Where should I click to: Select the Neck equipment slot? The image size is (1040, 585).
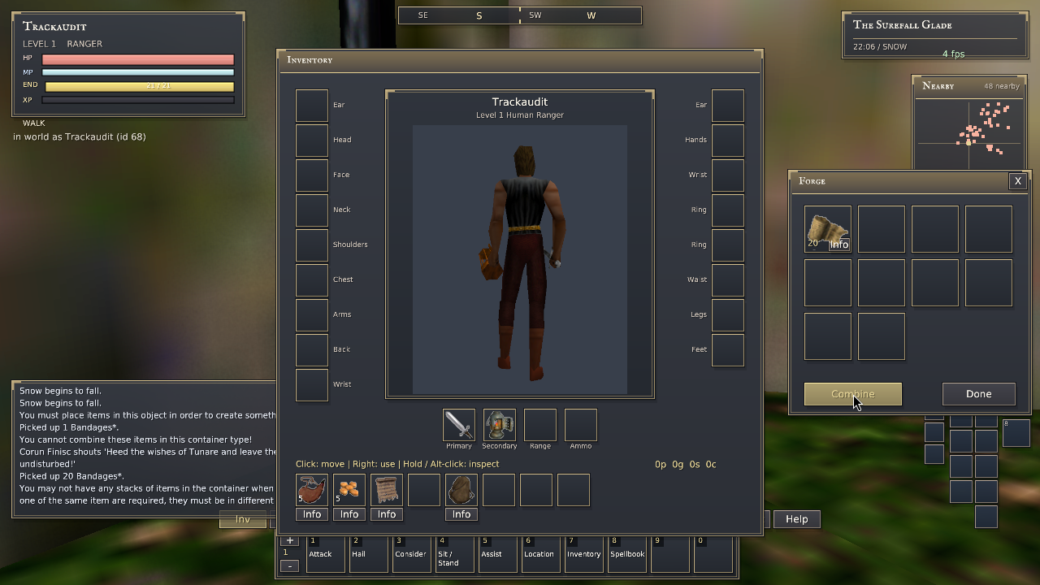point(312,210)
